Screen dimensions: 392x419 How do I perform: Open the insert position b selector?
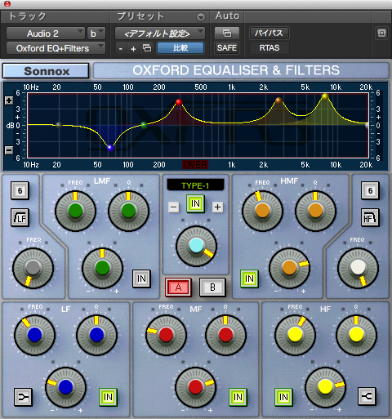coord(96,33)
